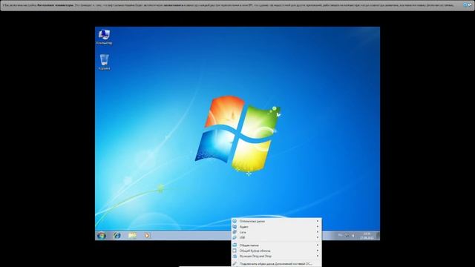Click the network status tray icon

pyautogui.click(x=348, y=236)
